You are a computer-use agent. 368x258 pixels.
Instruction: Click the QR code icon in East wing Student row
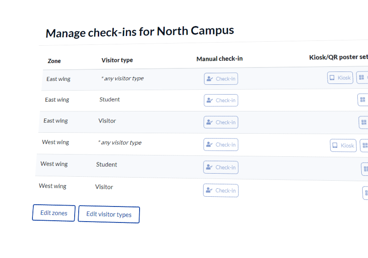tap(363, 100)
